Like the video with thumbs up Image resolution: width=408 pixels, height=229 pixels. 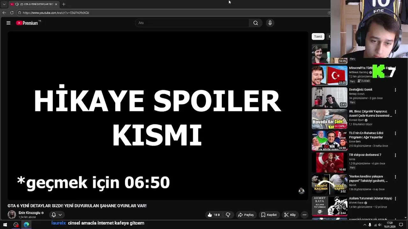click(x=214, y=215)
